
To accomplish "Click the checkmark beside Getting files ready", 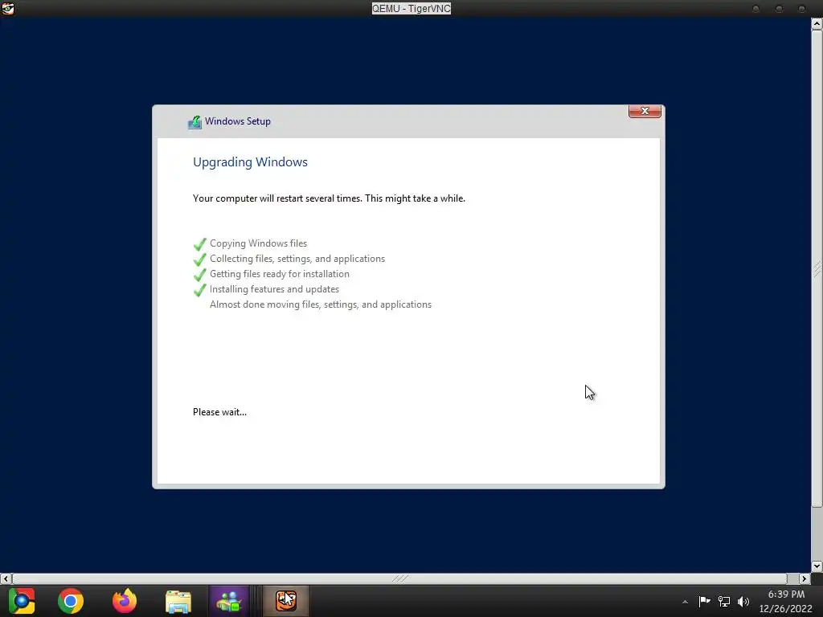I will tap(200, 275).
